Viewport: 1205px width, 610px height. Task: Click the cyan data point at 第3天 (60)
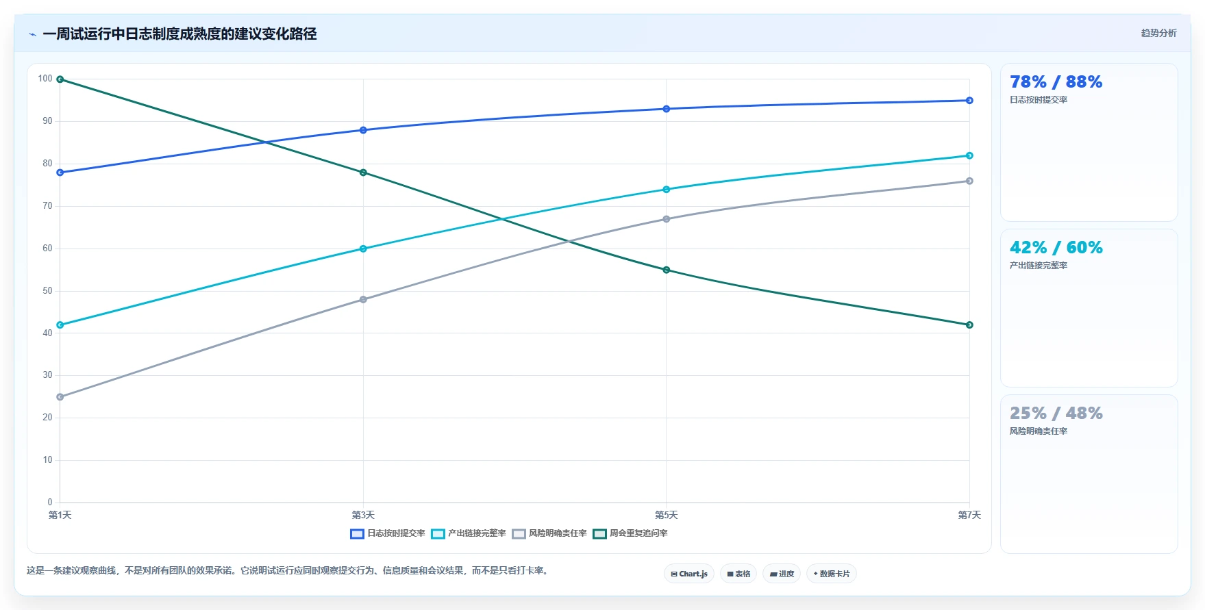pos(363,249)
